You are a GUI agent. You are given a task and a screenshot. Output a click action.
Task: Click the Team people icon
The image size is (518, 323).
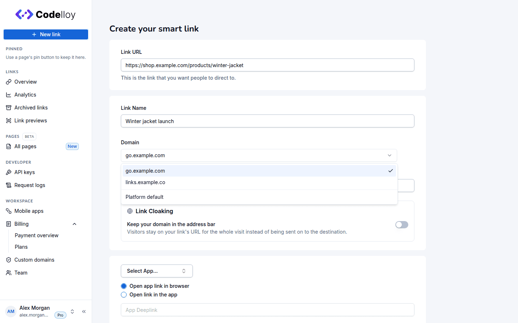coord(9,273)
